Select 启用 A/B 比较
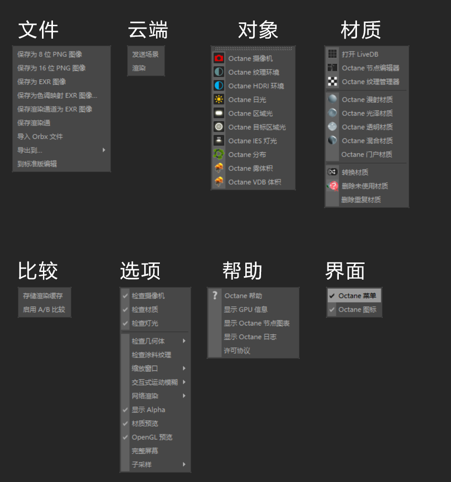451x482 pixels. coord(44,310)
